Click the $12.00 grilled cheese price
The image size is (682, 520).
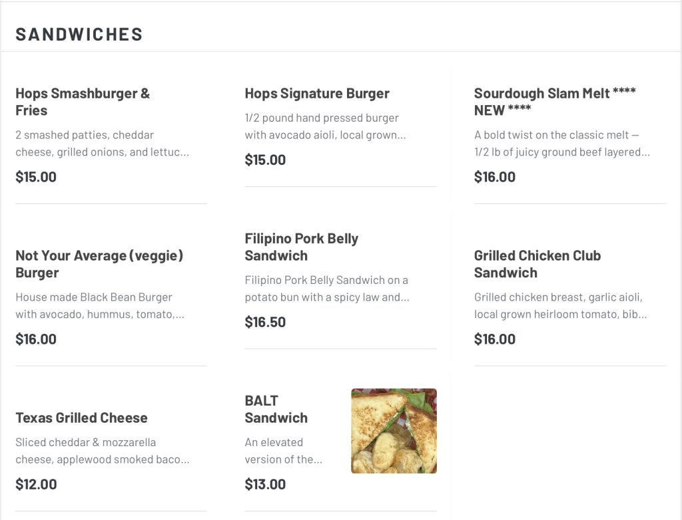coord(36,484)
